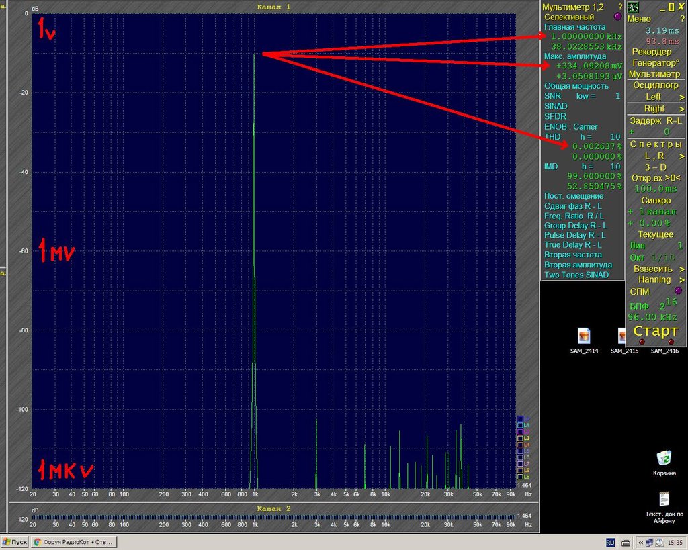
Task: Click the Канал 2 overview strip
Action: (x=274, y=517)
